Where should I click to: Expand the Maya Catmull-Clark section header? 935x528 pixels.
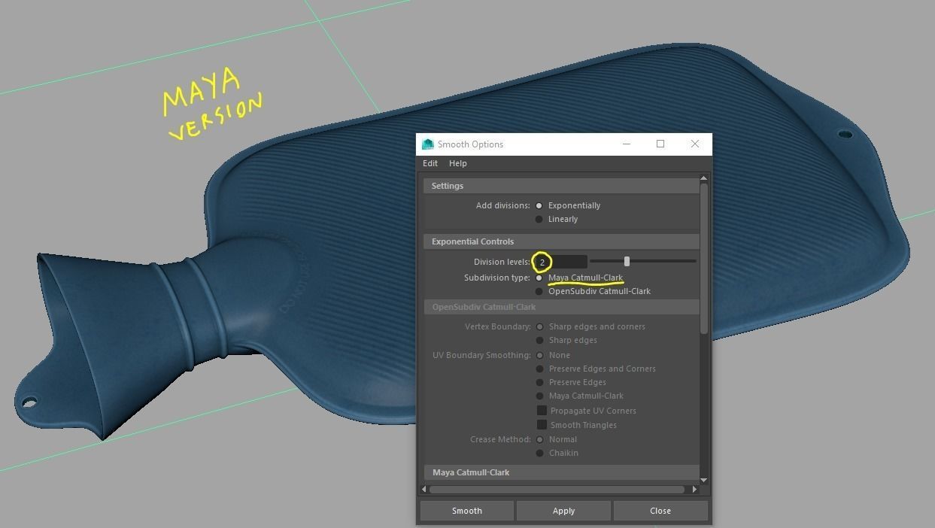coord(561,472)
